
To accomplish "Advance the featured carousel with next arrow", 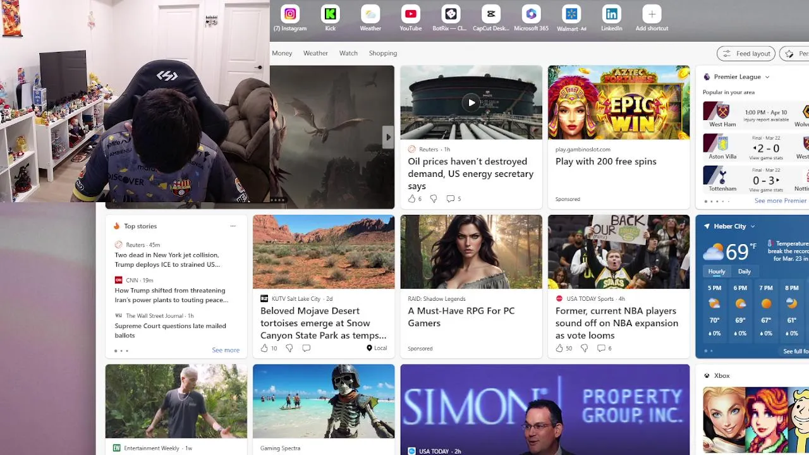I will point(388,137).
